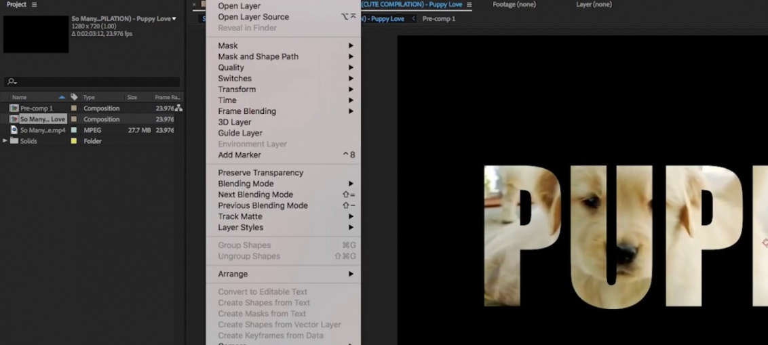
Task: Toggle the Name column sort arrow
Action: click(x=62, y=97)
